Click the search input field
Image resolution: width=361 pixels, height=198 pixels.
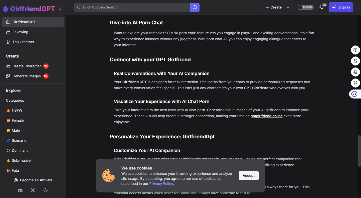[x=132, y=7]
